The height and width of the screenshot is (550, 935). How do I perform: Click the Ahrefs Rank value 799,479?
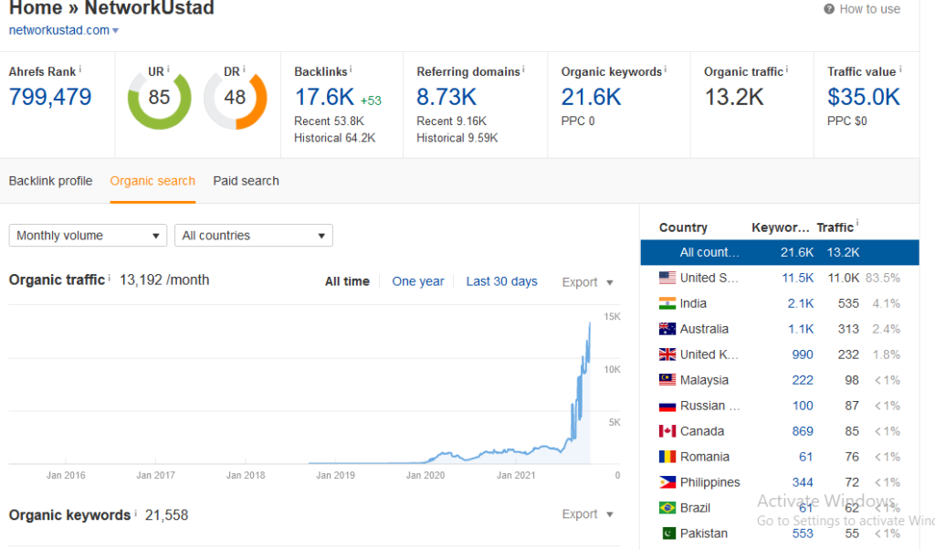click(50, 97)
